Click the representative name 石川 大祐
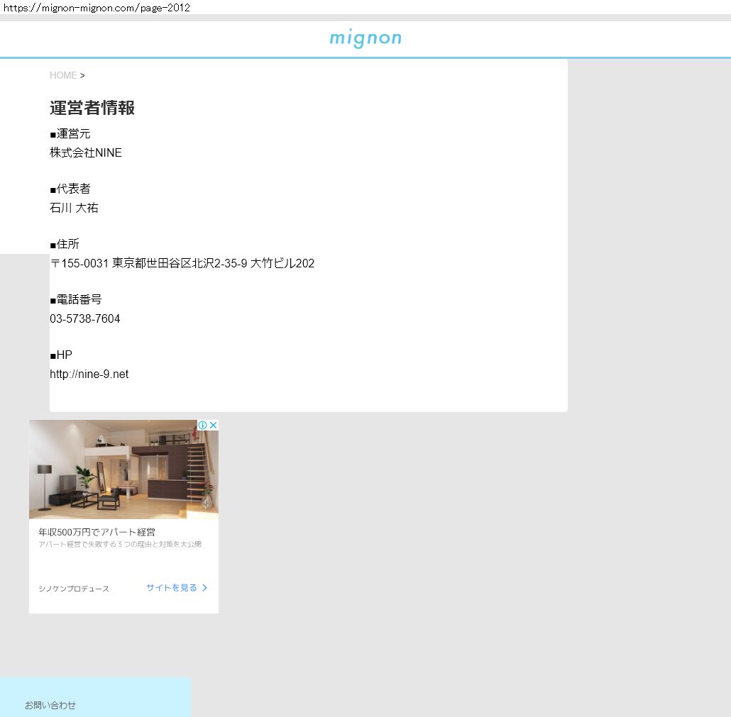The width and height of the screenshot is (731, 717). click(74, 208)
